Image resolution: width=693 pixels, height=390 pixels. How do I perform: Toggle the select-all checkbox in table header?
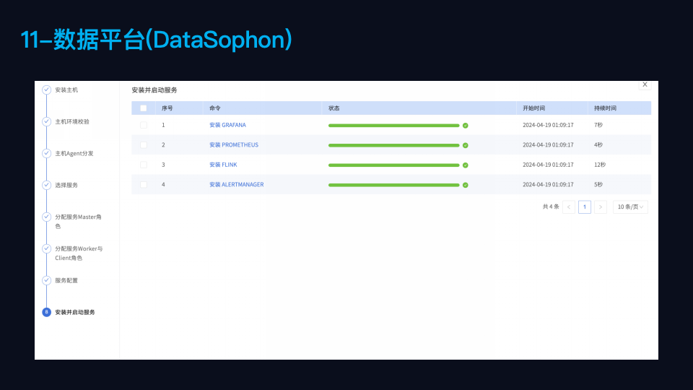point(144,108)
